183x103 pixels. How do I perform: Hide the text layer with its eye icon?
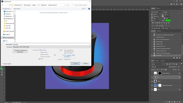152,77
